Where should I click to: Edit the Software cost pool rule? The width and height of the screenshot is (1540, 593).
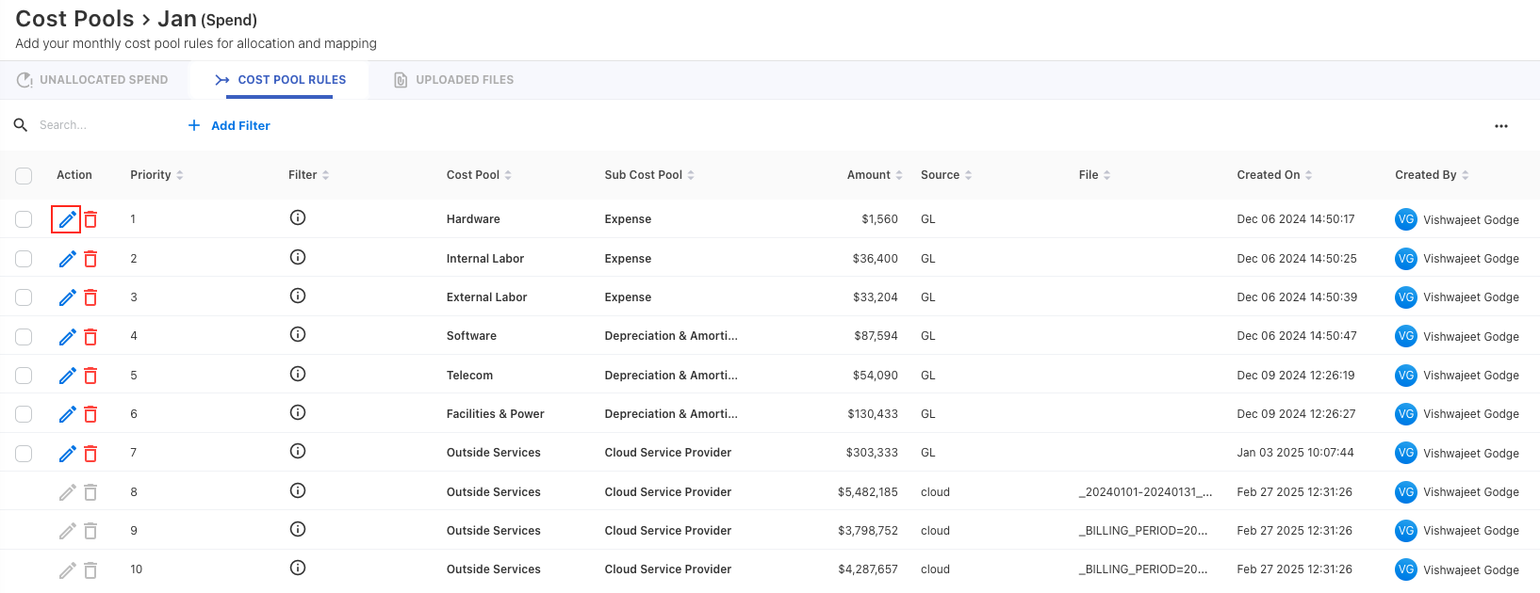[x=67, y=337]
